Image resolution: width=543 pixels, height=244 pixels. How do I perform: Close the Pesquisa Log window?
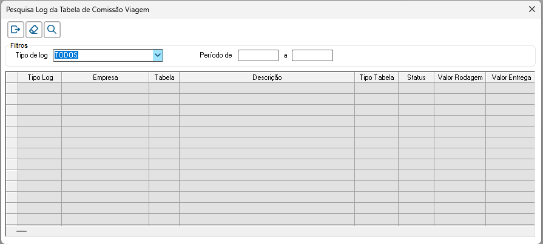[x=532, y=10]
